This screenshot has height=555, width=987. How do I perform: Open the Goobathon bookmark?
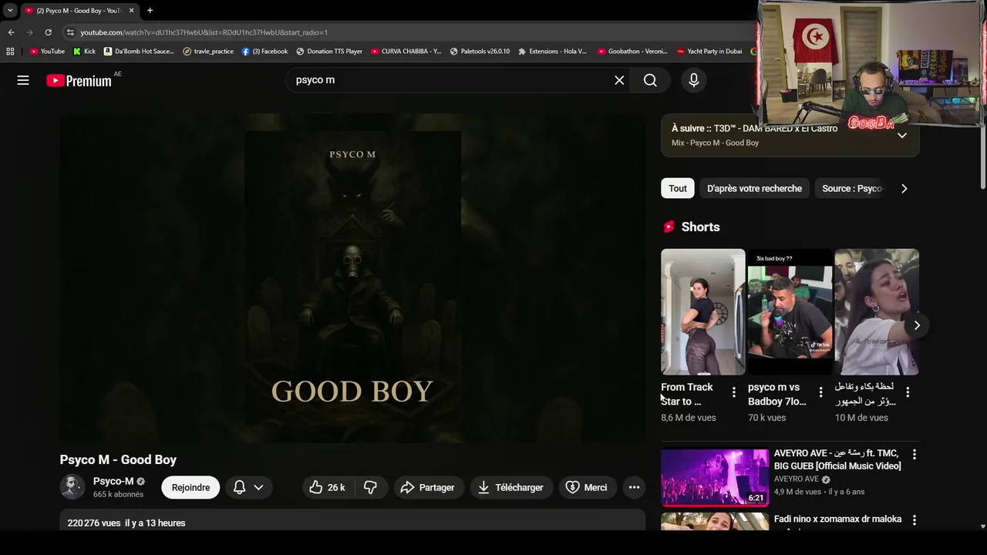[632, 52]
